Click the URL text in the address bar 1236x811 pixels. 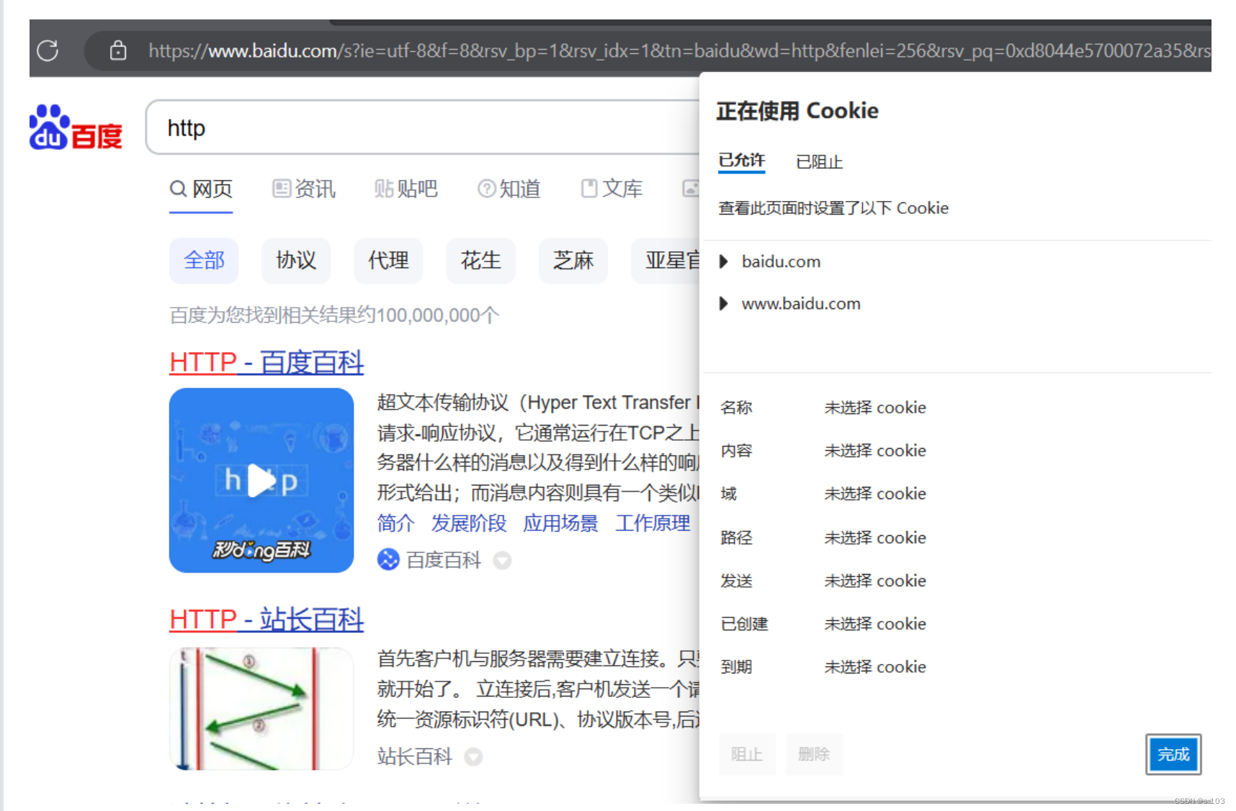[679, 50]
